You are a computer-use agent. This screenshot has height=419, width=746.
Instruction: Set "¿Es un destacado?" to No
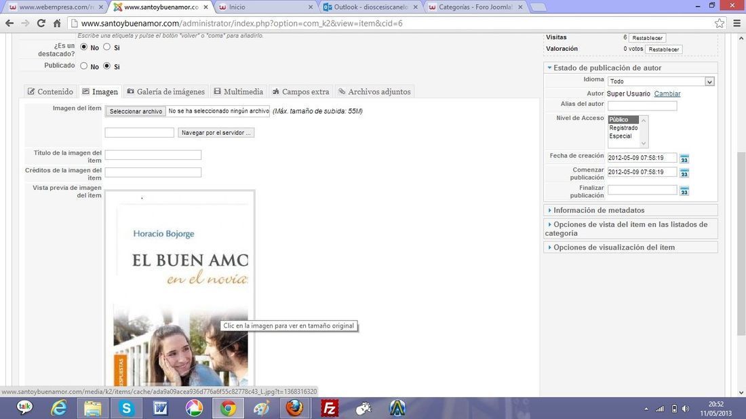(x=83, y=47)
